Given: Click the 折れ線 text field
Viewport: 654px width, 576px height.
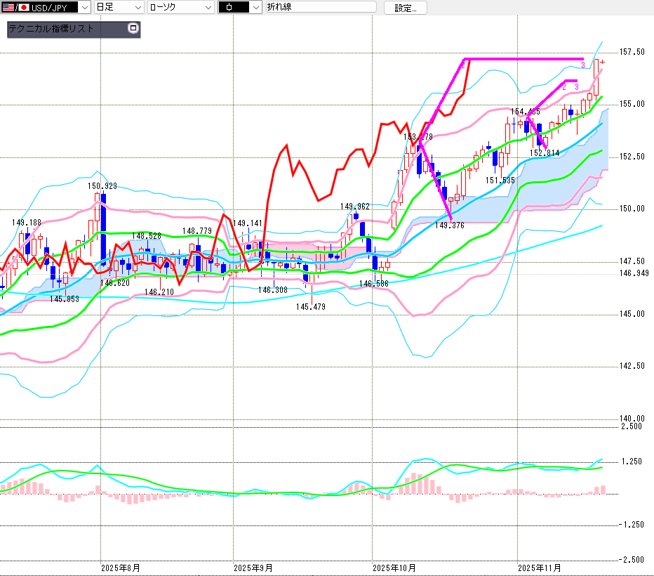Looking at the screenshot, I should [321, 7].
